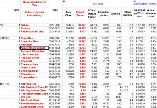Select the 综合 category cell
The width and height of the screenshot is (157, 108).
(x=2, y=25)
